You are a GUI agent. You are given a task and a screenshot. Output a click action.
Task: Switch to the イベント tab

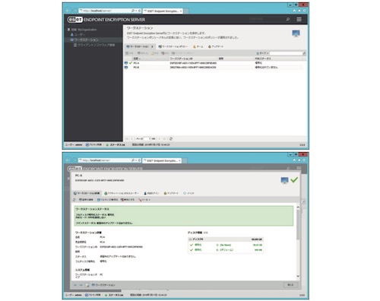click(x=188, y=193)
